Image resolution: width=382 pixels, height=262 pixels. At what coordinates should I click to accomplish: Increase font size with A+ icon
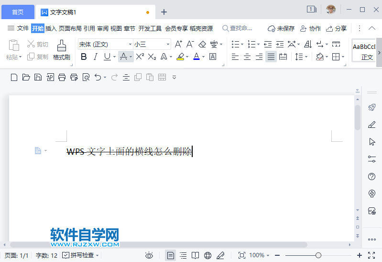[178, 44]
